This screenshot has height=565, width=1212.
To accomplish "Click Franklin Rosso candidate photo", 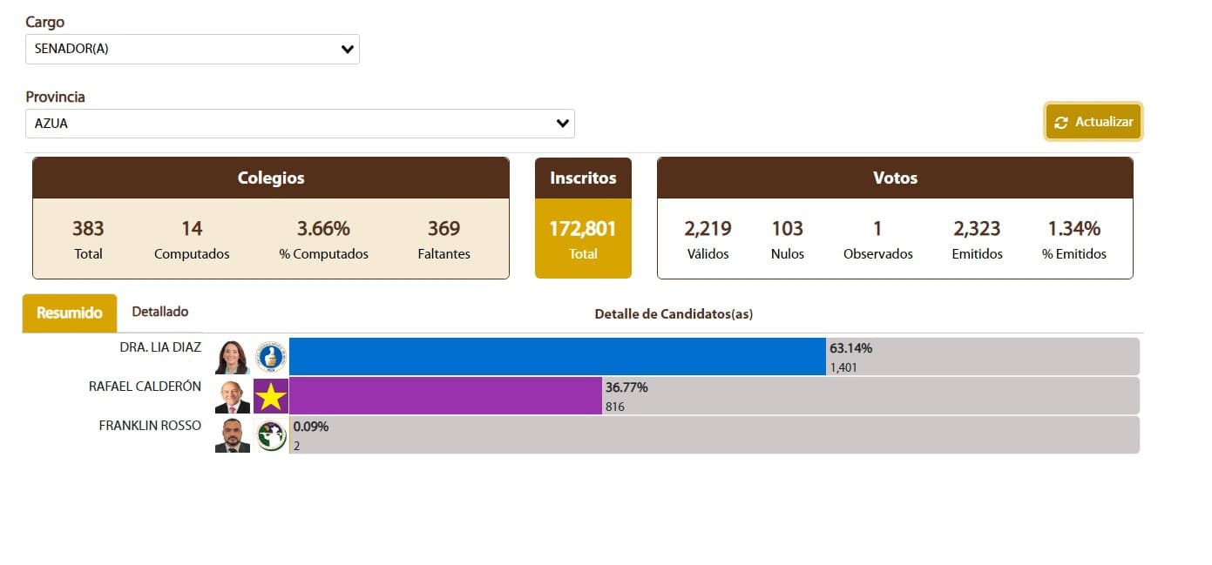I will 232,435.
